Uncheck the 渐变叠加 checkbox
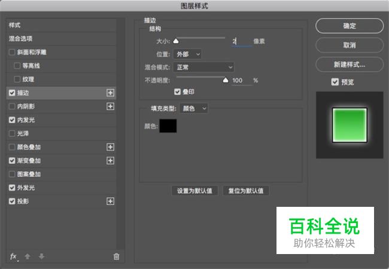This screenshot has height=269, width=389. (12, 161)
